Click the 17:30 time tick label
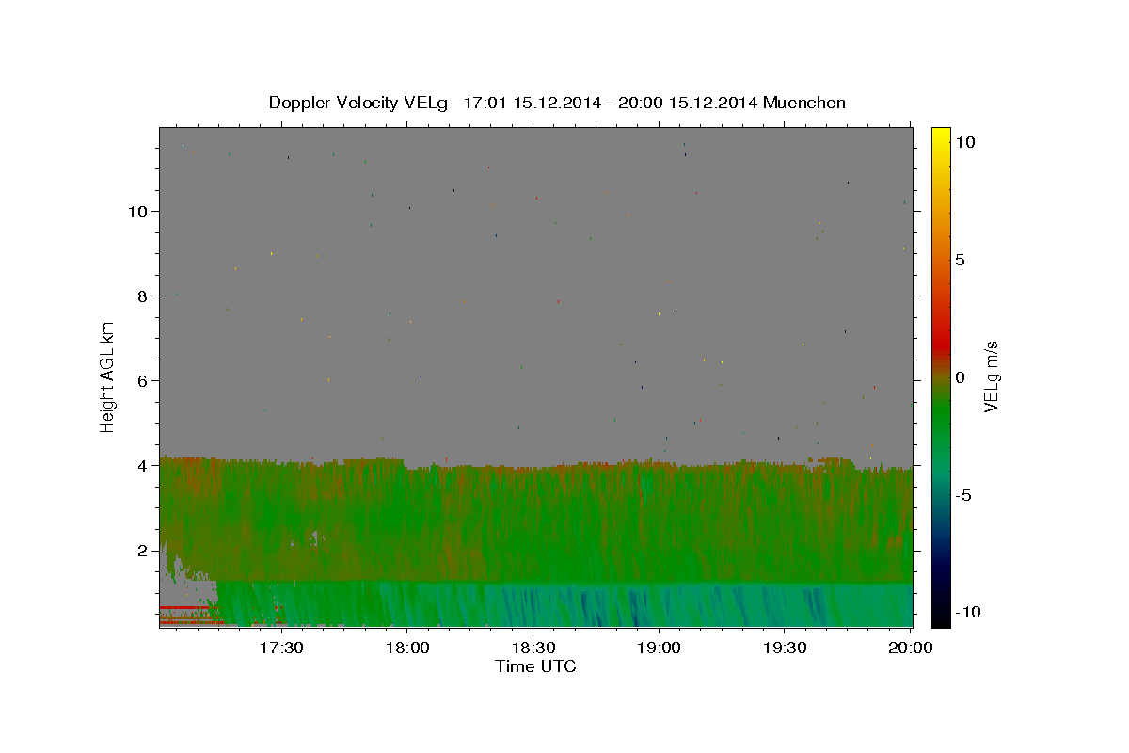Viewport: 1129px width, 753px height. point(280,648)
